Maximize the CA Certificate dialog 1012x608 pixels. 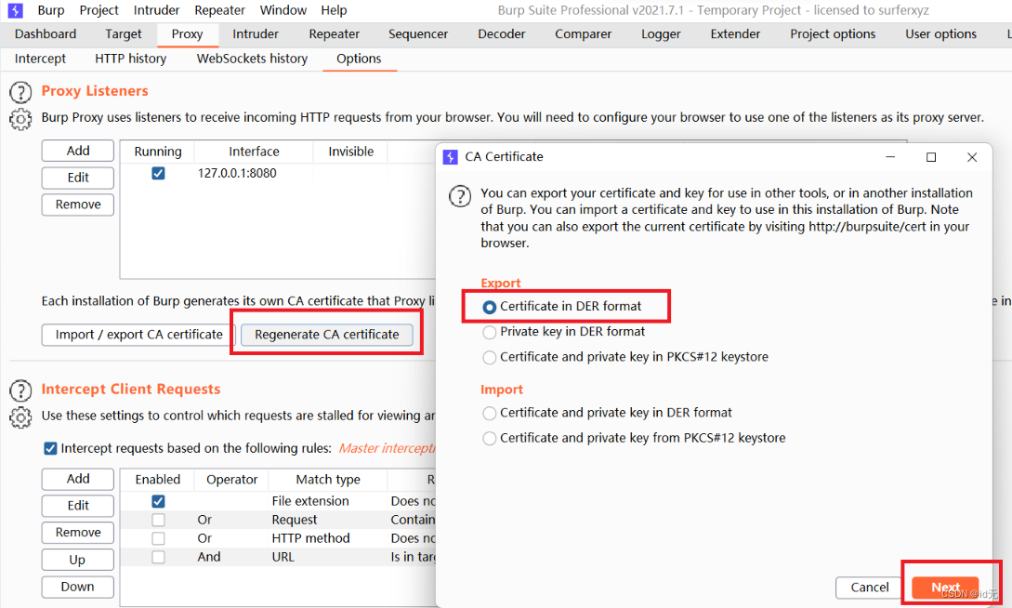point(930,157)
